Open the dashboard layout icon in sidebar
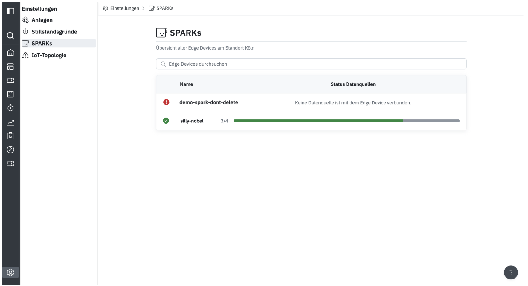The image size is (528, 286). click(x=10, y=67)
